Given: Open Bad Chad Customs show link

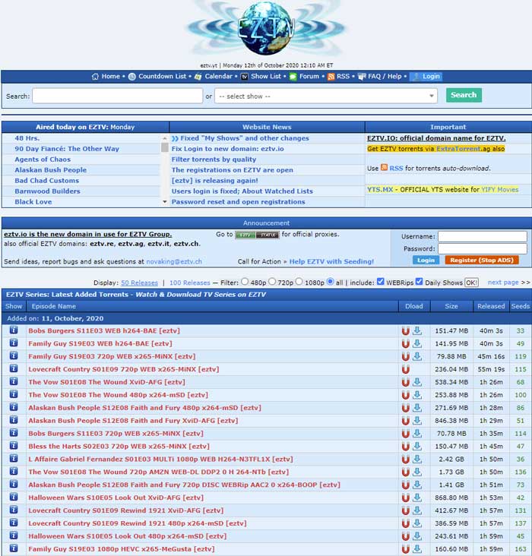Looking at the screenshot, I should pyautogui.click(x=47, y=181).
